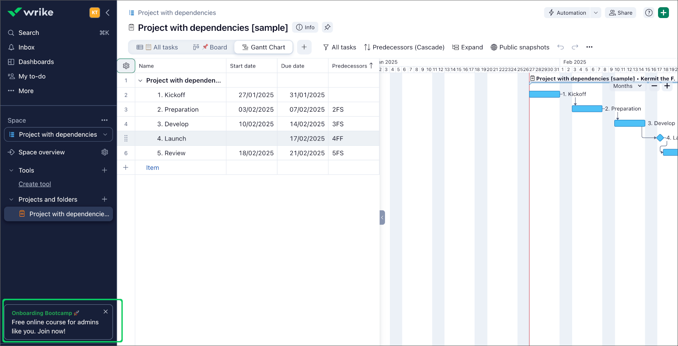Open the help question mark icon
The image size is (678, 346).
pyautogui.click(x=649, y=13)
